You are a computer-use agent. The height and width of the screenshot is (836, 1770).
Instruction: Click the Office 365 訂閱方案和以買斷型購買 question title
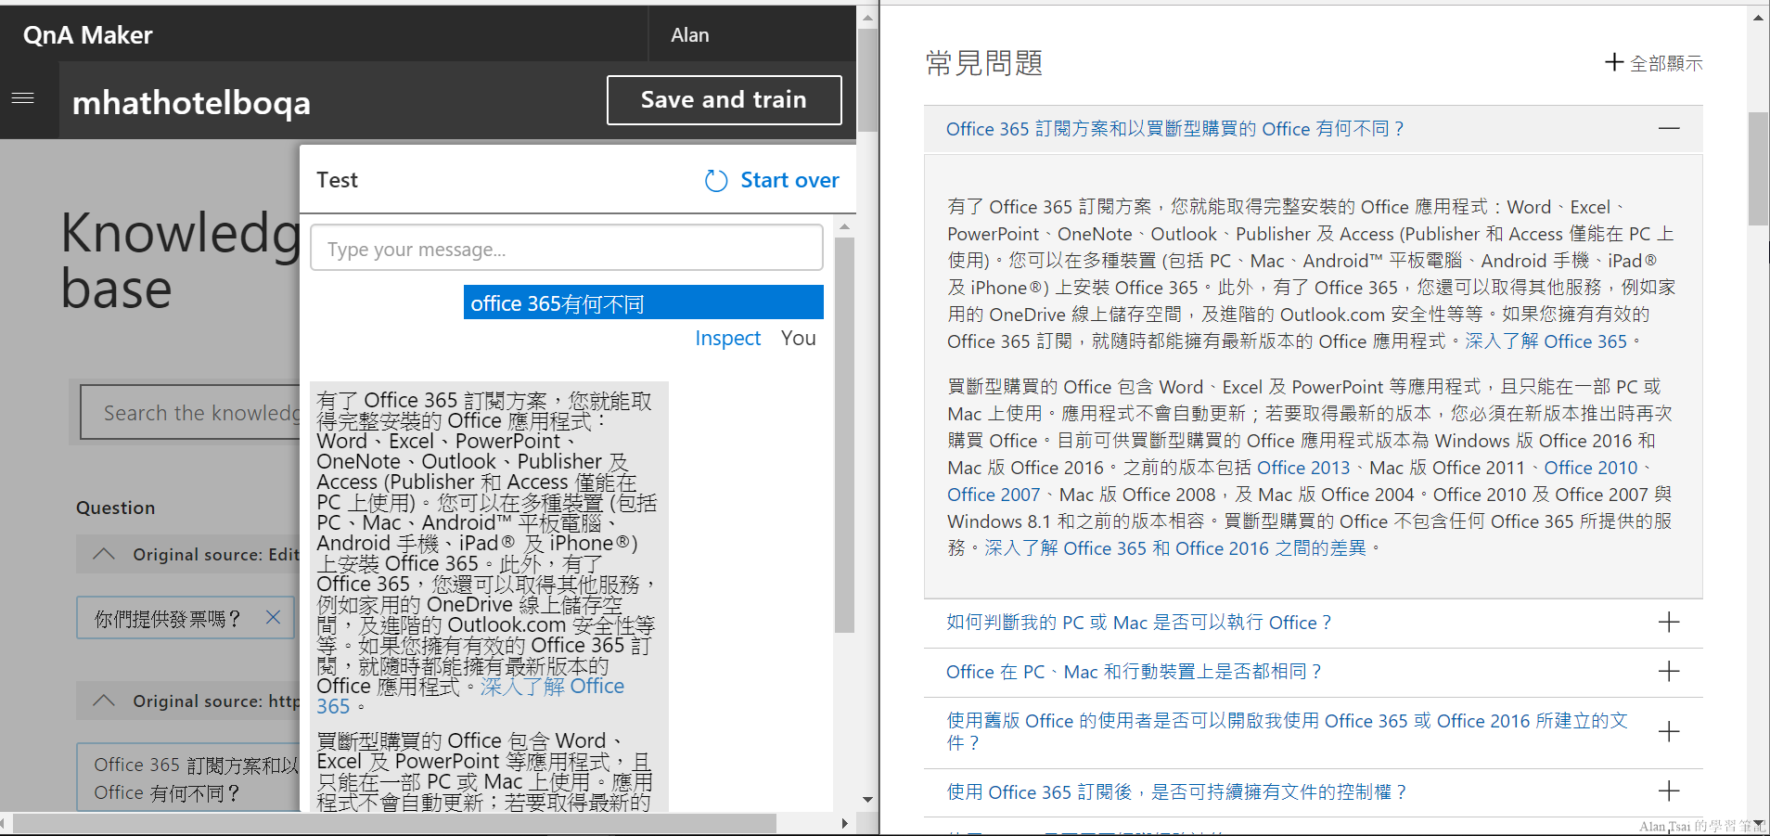pos(1174,129)
